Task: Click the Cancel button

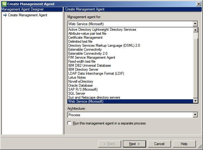Action: (159, 144)
